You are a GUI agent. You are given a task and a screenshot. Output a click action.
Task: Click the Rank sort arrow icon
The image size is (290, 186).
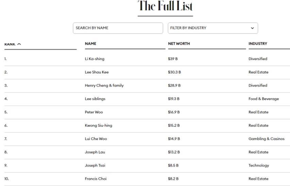pos(19,44)
